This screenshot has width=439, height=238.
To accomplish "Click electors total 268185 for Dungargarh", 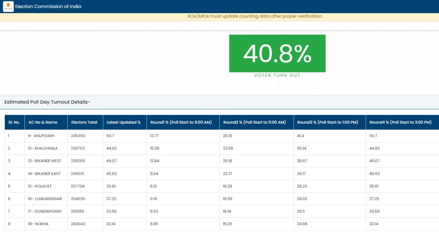I will [x=77, y=211].
